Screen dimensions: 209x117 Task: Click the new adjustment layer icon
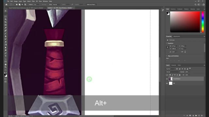pyautogui.click(x=193, y=116)
